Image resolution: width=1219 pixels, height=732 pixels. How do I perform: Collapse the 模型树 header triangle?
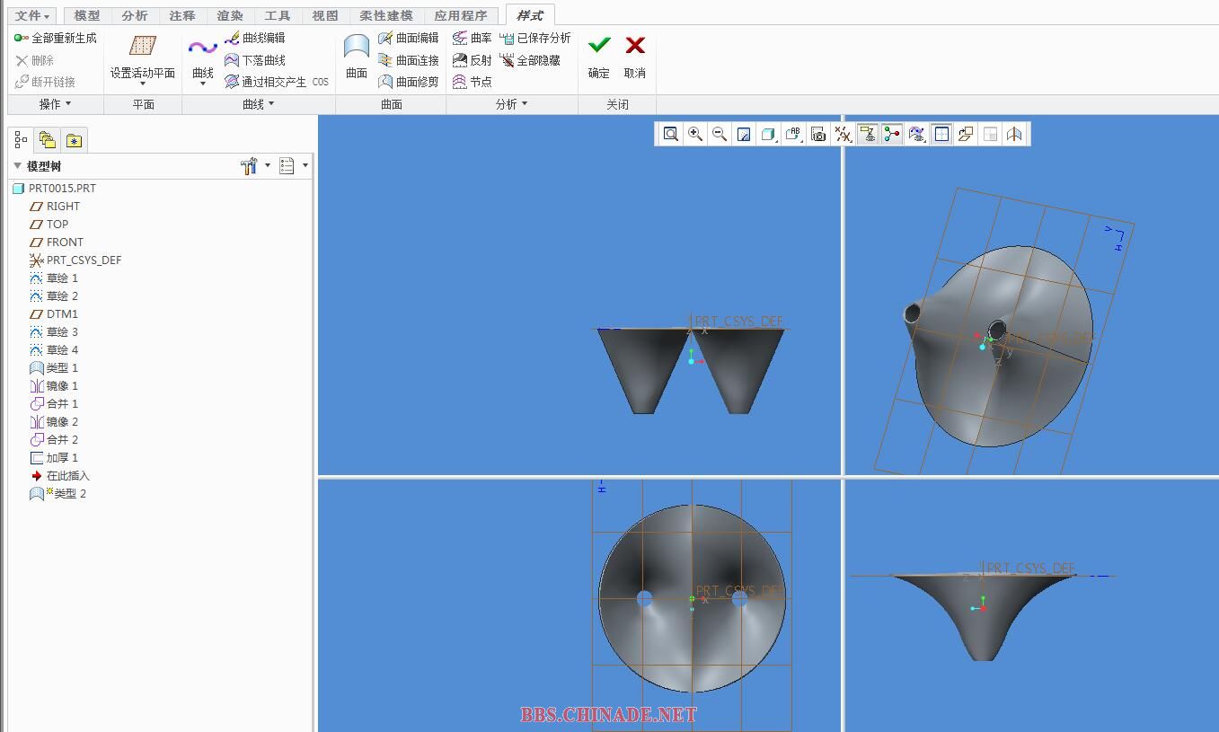(17, 166)
